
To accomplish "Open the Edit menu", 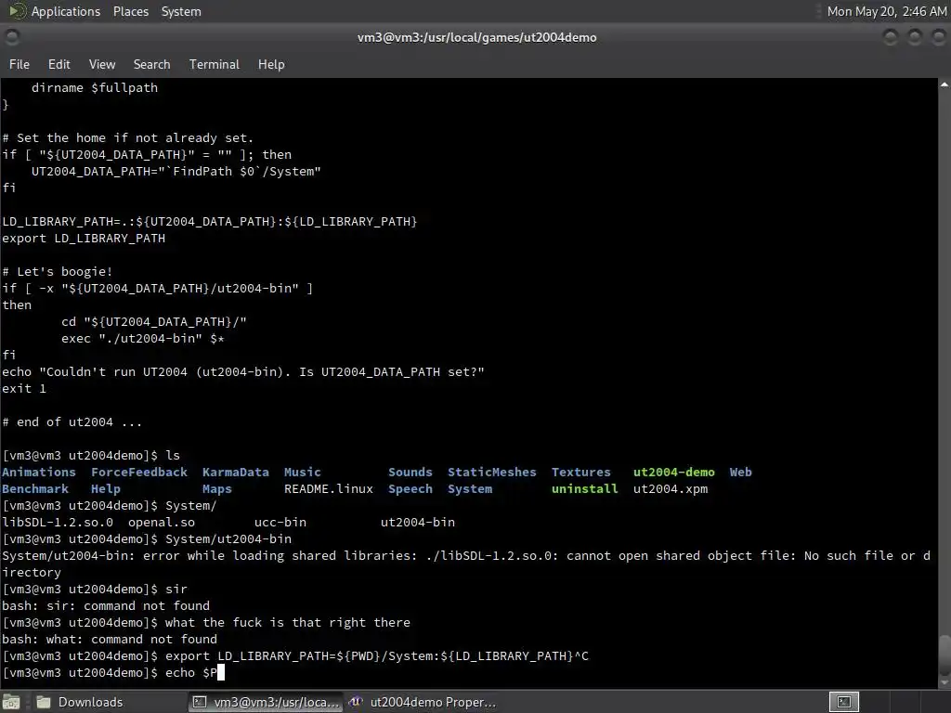I will [59, 64].
